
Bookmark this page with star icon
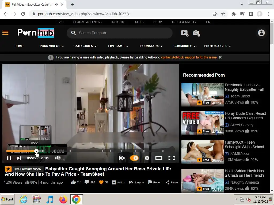(223, 14)
